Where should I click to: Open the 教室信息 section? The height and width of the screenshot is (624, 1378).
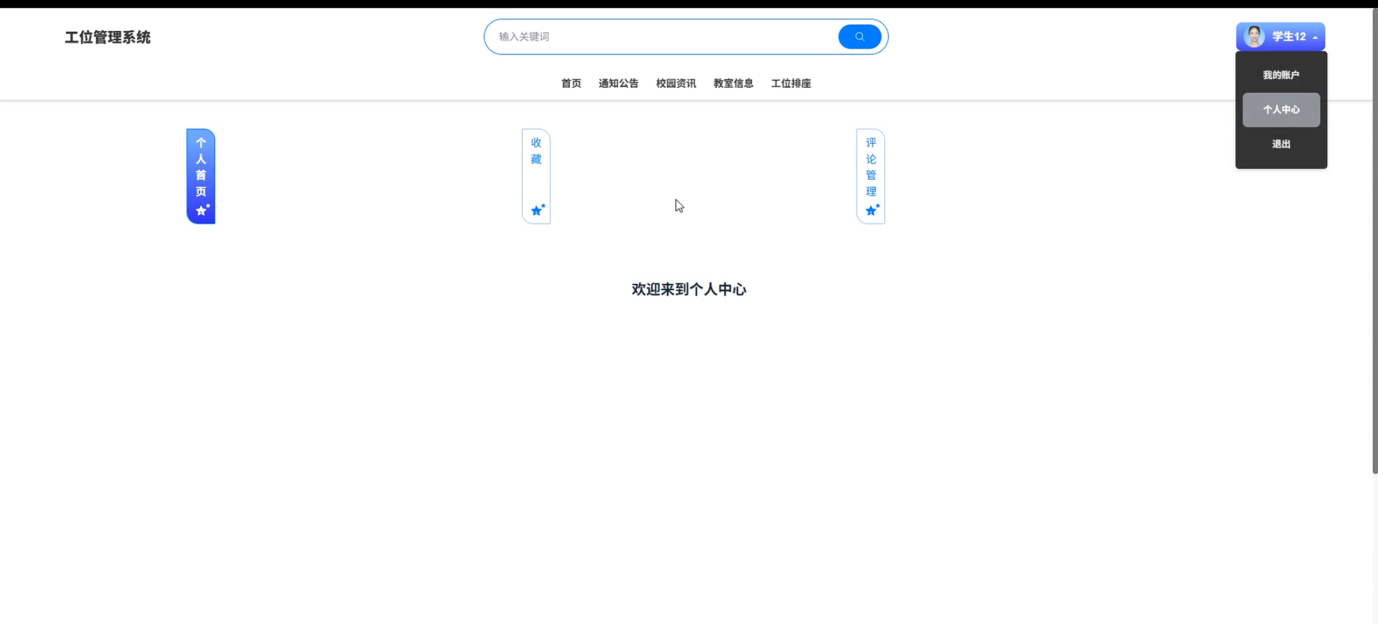[733, 83]
